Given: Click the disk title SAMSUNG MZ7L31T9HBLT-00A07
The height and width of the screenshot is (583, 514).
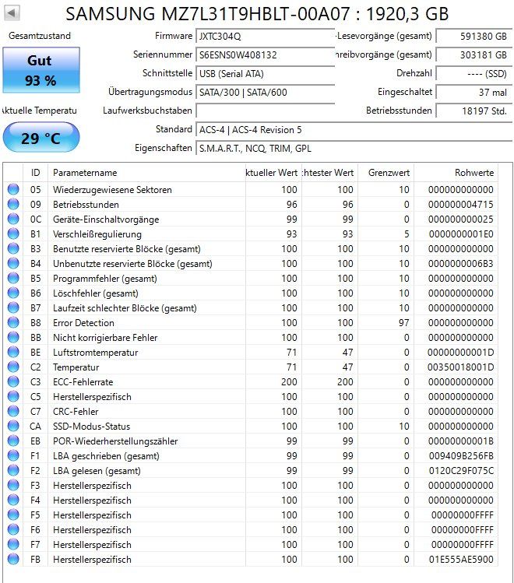Looking at the screenshot, I should click(x=207, y=14).
